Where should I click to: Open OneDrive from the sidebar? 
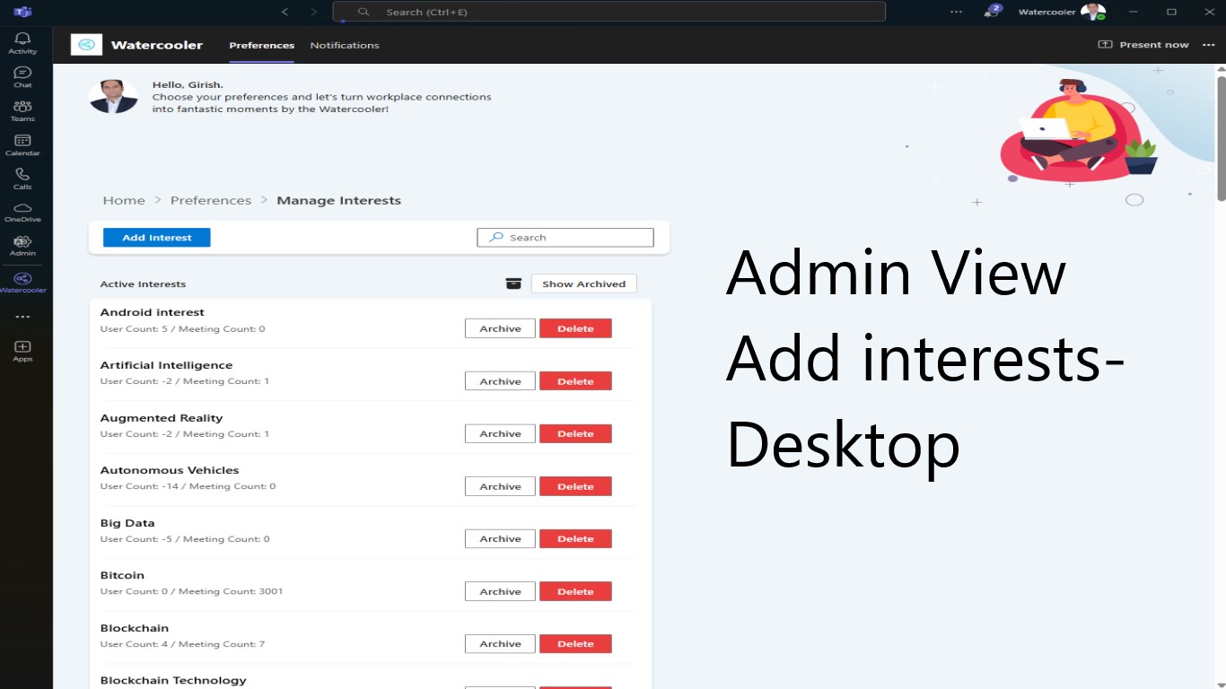(22, 212)
